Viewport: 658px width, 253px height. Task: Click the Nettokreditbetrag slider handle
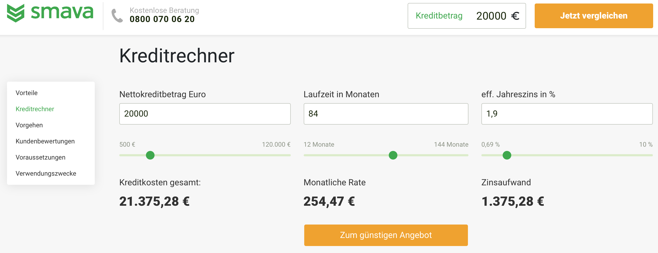point(150,155)
